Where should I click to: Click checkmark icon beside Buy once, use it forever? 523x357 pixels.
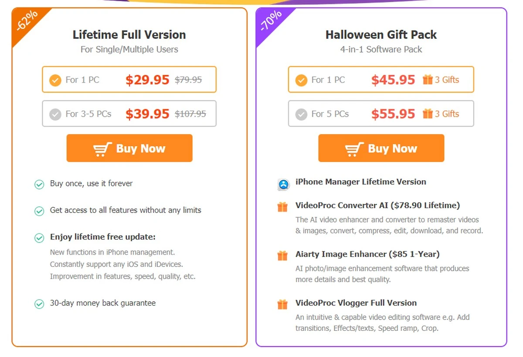[x=39, y=185]
